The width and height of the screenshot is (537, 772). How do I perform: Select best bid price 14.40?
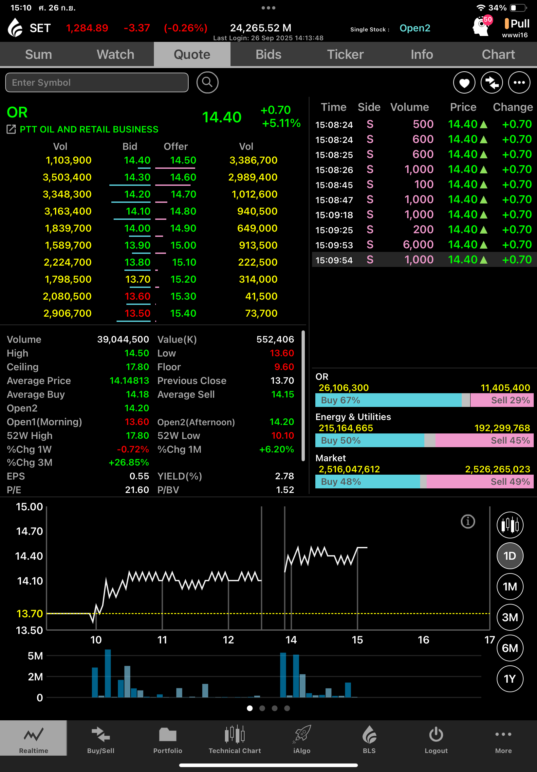pyautogui.click(x=137, y=160)
